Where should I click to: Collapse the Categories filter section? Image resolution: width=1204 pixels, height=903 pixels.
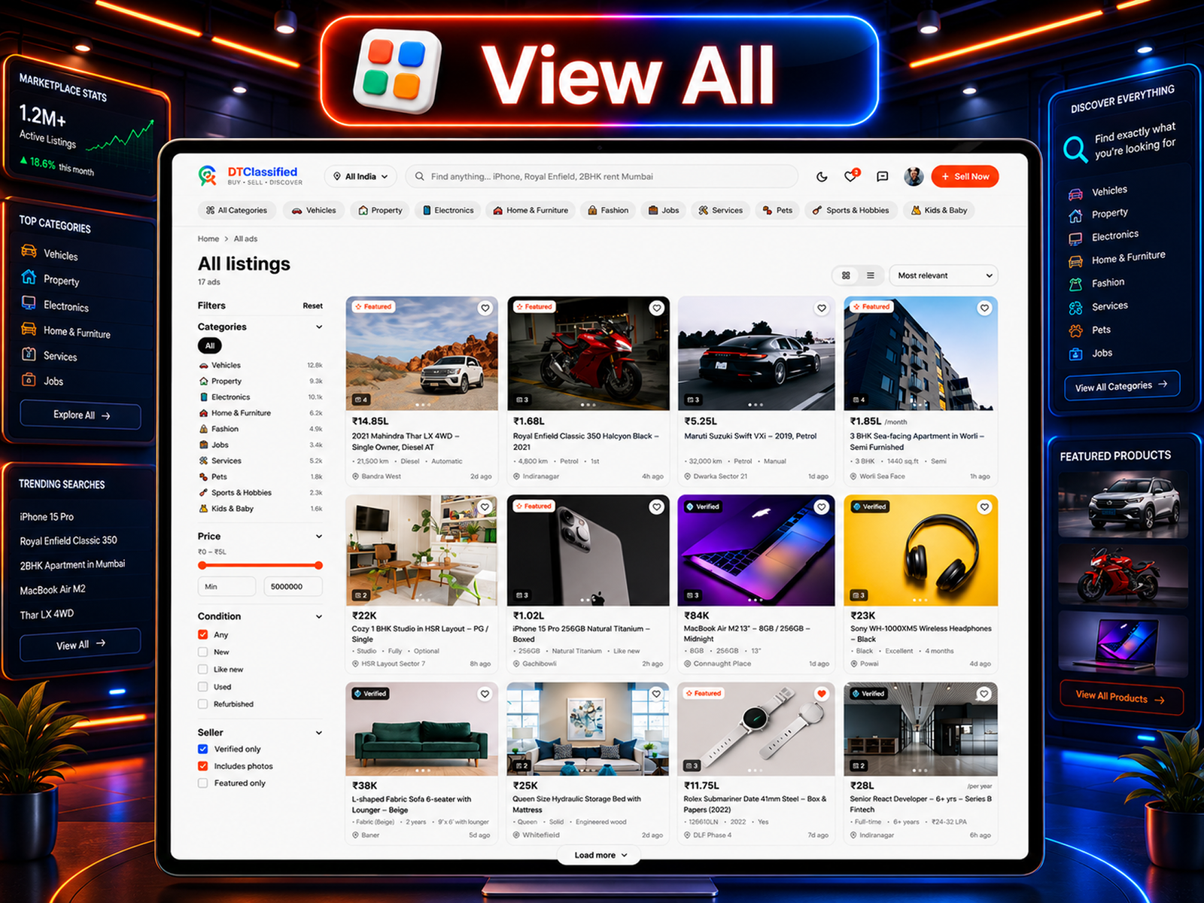pyautogui.click(x=319, y=327)
